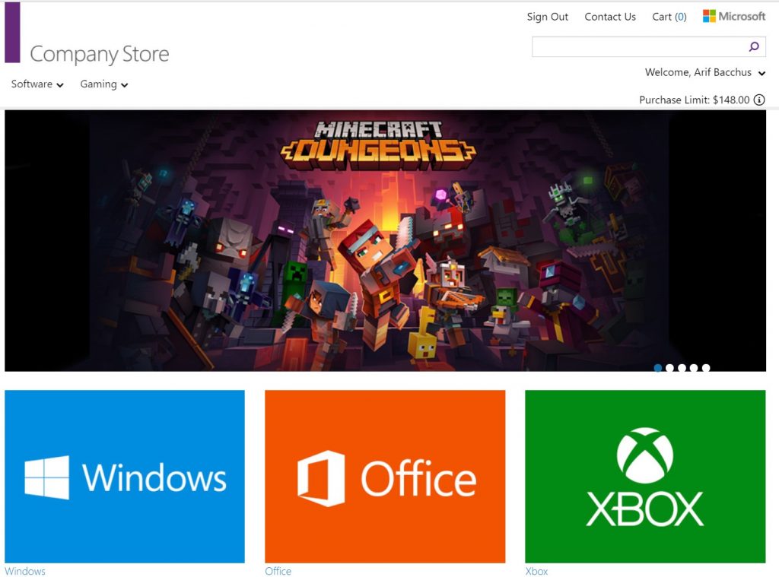Open the blue Windows tile
The image size is (779, 577).
[x=125, y=477]
